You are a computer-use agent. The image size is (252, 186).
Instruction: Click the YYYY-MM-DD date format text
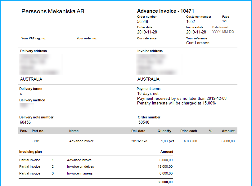[223, 32]
